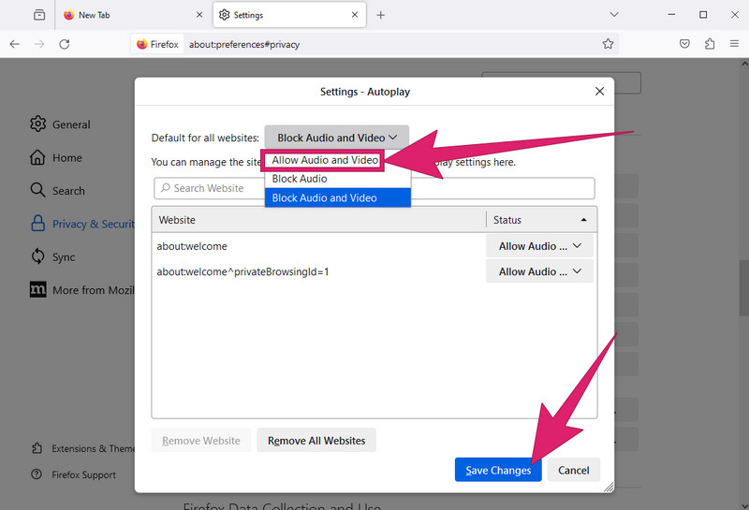Click the Search magnifier icon in sidebar
The width and height of the screenshot is (749, 510).
[37, 190]
